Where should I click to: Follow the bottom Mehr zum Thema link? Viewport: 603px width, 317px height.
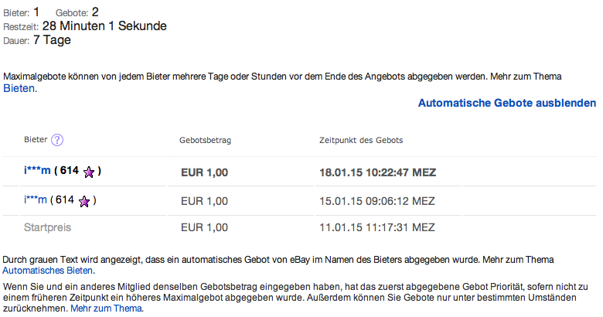[x=107, y=308]
